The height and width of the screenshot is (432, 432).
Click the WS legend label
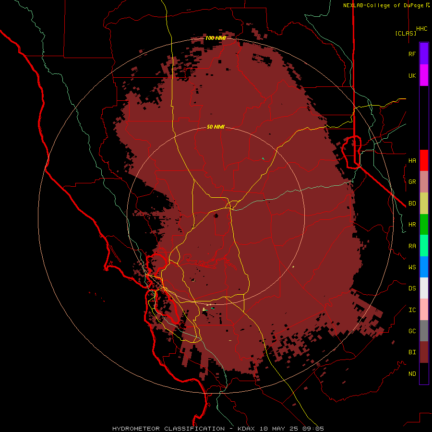coord(412,267)
